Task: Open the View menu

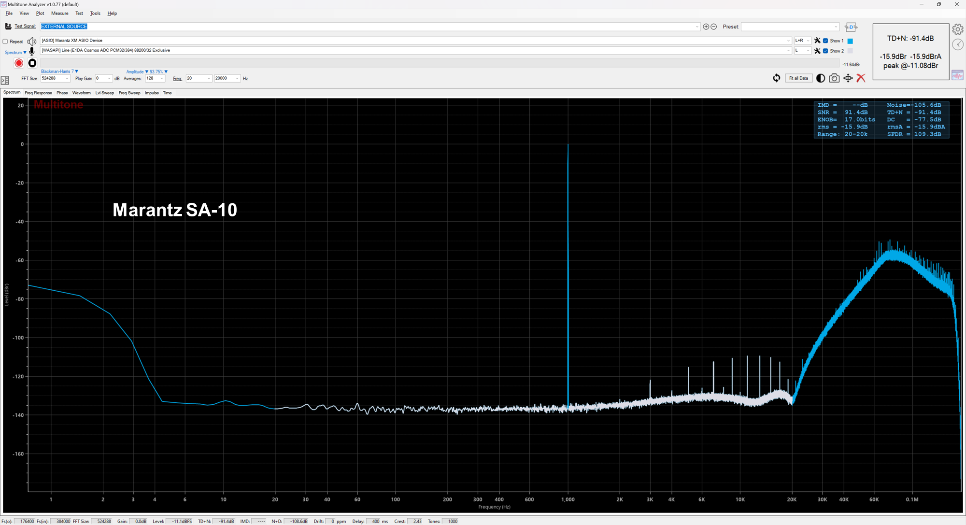Action: click(24, 14)
